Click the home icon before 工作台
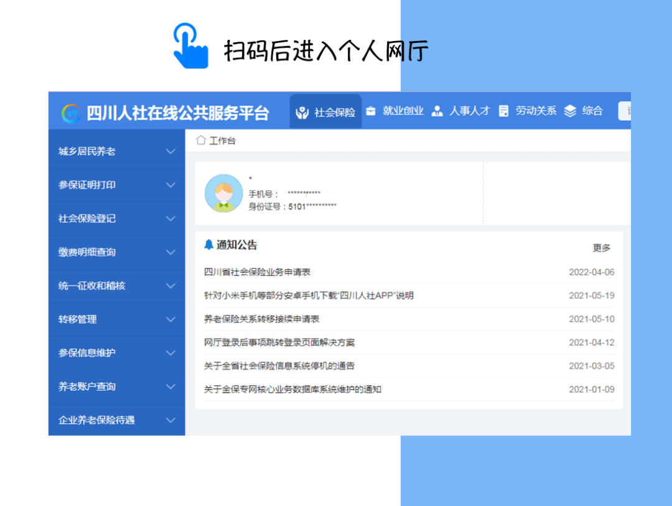The image size is (672, 506). click(200, 140)
